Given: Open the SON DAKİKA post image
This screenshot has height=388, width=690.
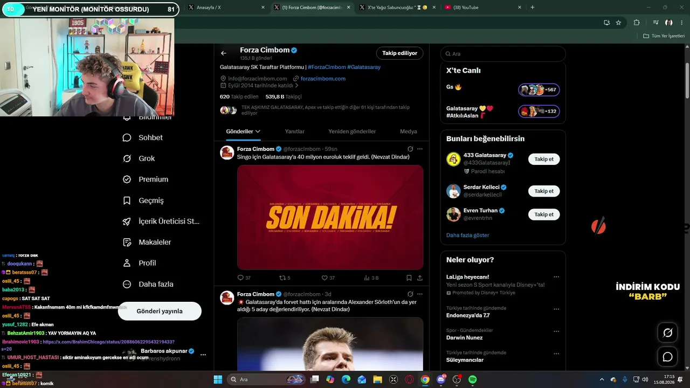Looking at the screenshot, I should pos(330,217).
